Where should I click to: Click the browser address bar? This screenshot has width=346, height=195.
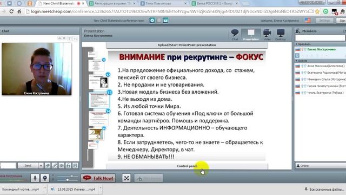(170, 11)
